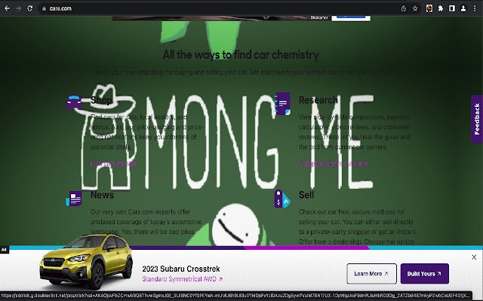Follow the purple link under Research
Viewport: 483px width, 301px height.
click(x=334, y=163)
